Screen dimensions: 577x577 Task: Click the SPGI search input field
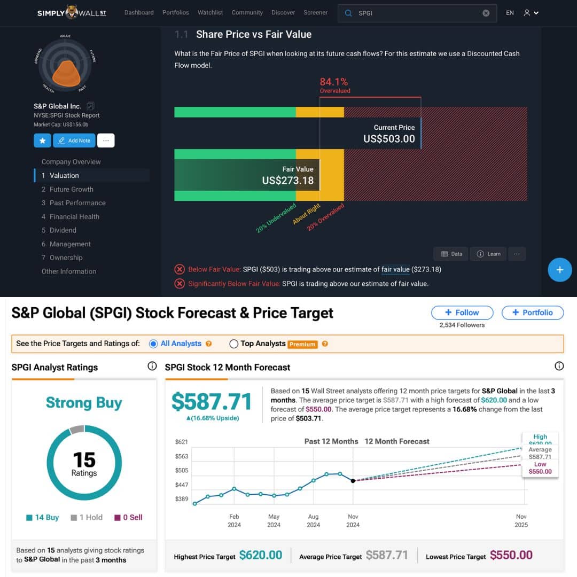[417, 13]
